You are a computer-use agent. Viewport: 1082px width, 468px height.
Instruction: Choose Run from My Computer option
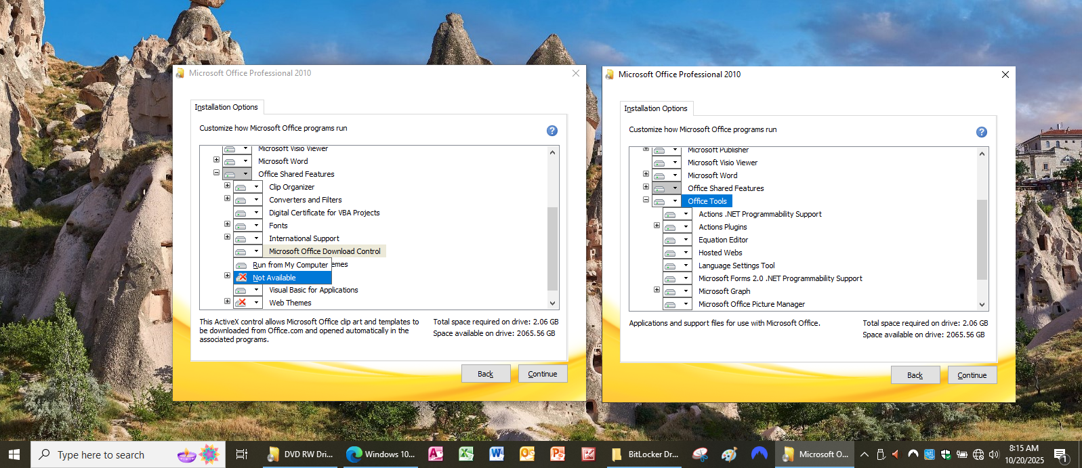point(290,265)
